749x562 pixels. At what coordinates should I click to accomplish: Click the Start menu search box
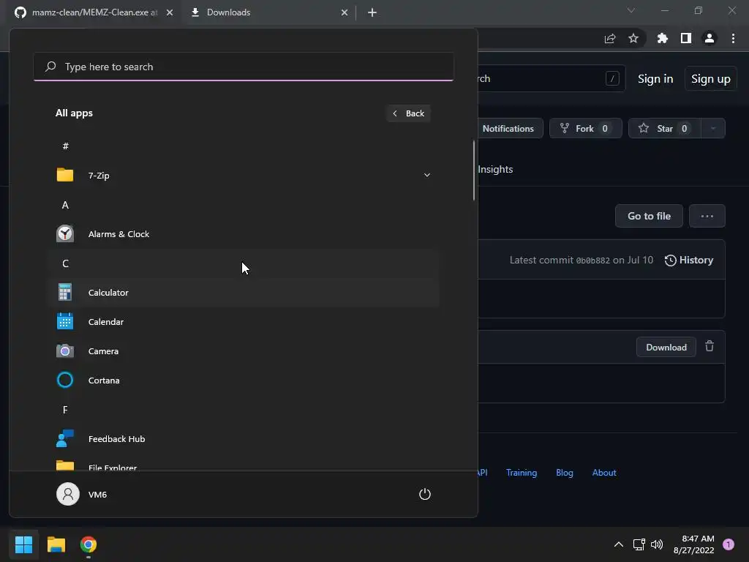(244, 67)
